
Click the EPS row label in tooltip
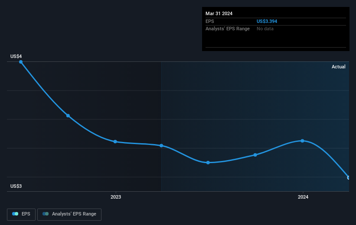point(209,21)
